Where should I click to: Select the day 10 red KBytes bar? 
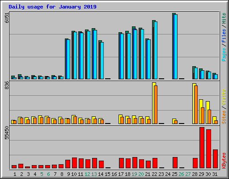(x=74, y=163)
